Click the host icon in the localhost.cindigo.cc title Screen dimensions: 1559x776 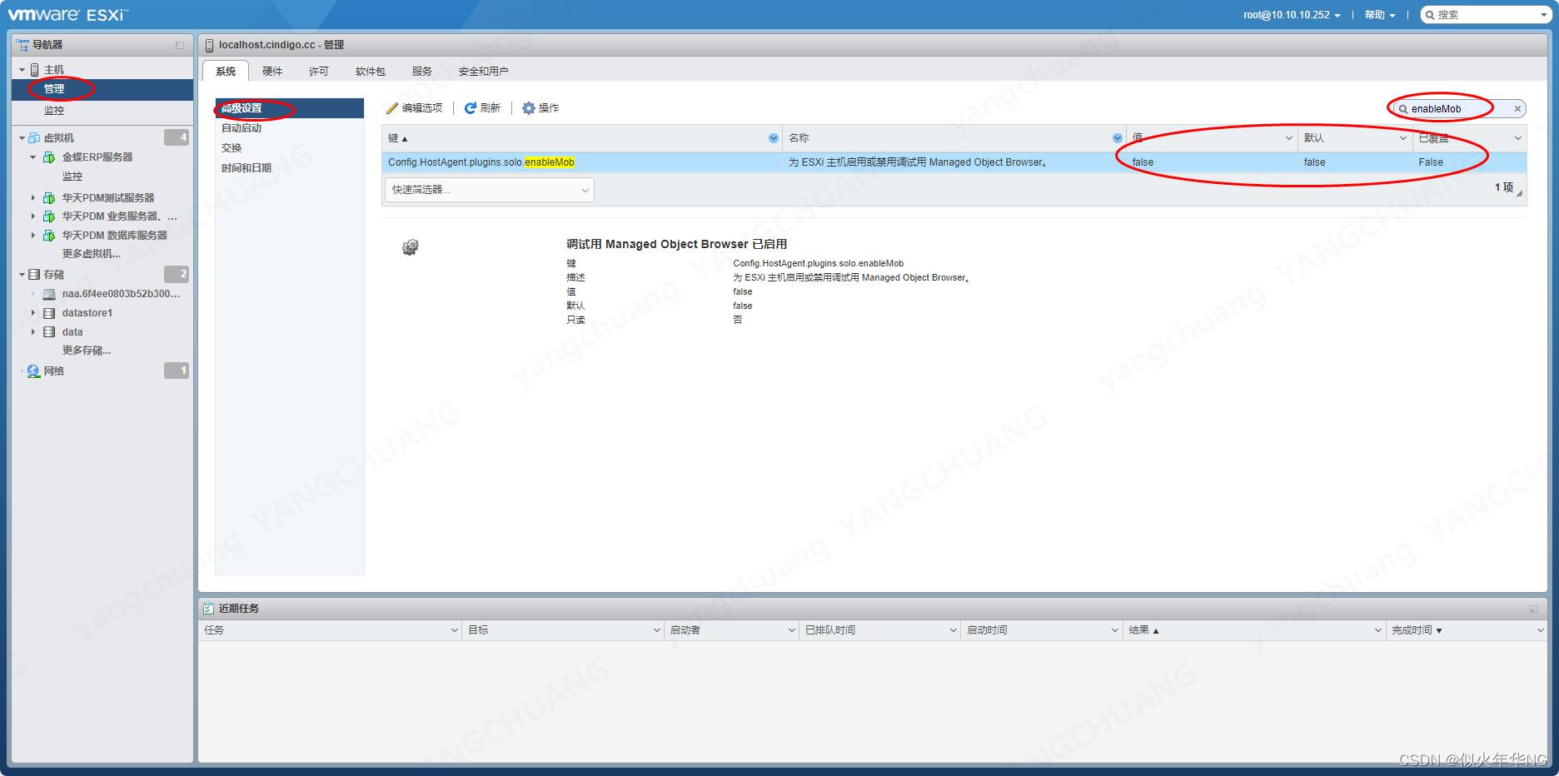210,45
